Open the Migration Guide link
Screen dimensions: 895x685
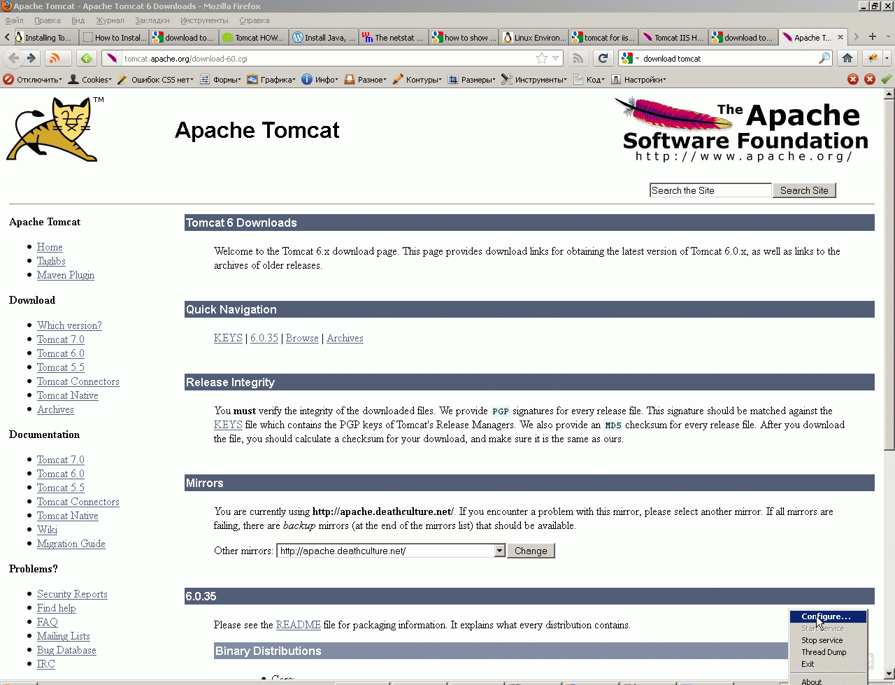71,544
